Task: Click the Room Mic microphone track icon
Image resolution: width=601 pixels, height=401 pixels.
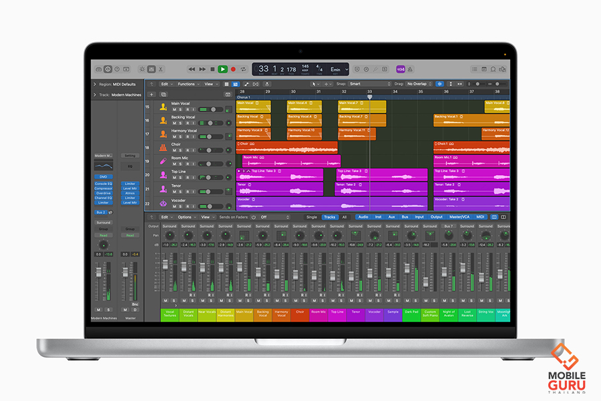Action: click(164, 161)
